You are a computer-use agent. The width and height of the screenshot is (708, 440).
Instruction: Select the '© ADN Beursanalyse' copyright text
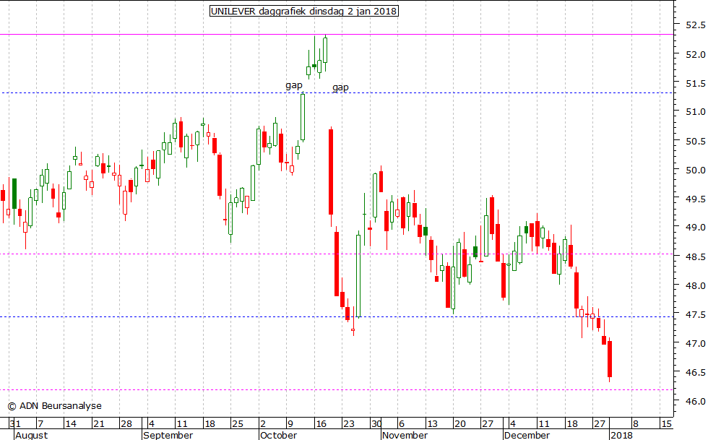click(55, 405)
